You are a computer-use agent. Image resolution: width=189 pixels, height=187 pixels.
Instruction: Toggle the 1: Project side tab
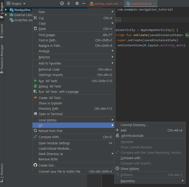coord(2,10)
